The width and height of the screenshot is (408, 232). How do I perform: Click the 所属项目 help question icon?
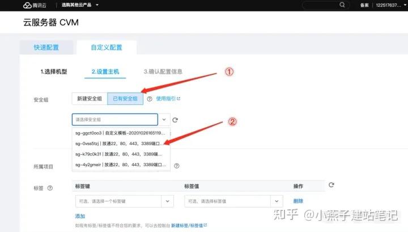177,166
